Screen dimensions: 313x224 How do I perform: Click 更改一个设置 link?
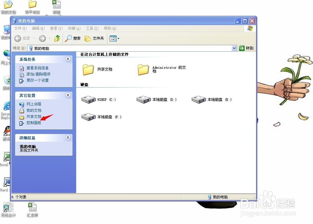click(x=38, y=80)
